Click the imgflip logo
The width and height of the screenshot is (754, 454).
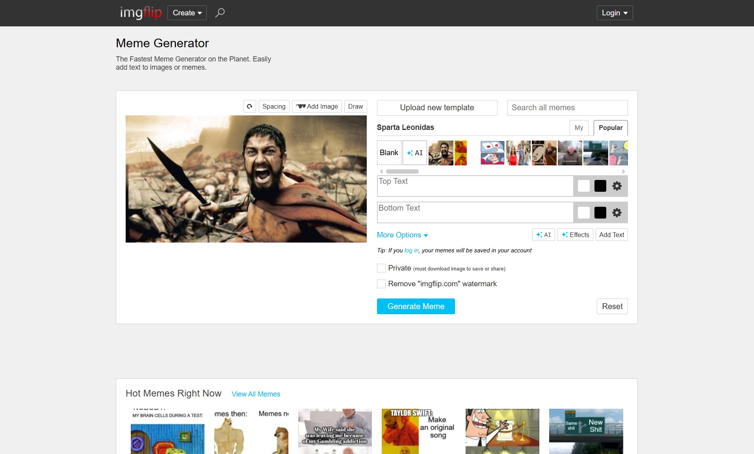[141, 13]
